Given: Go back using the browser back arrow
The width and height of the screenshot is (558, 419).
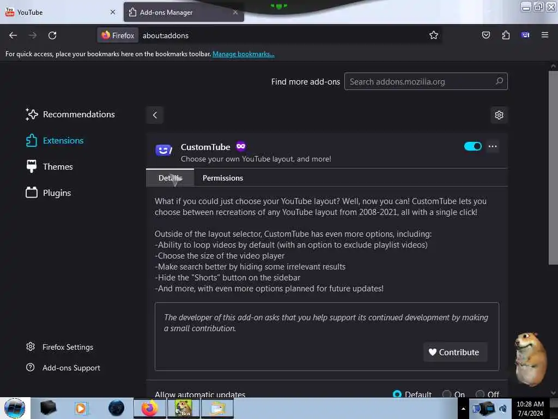Looking at the screenshot, I should coord(13,35).
